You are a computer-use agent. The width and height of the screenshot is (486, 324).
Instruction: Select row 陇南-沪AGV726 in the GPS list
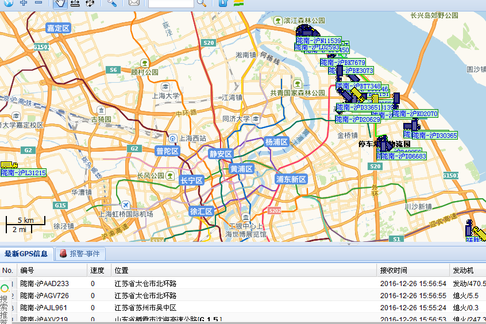tap(45, 295)
